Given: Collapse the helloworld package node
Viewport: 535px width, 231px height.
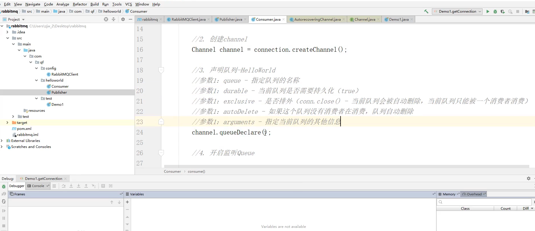Looking at the screenshot, I should tap(37, 80).
